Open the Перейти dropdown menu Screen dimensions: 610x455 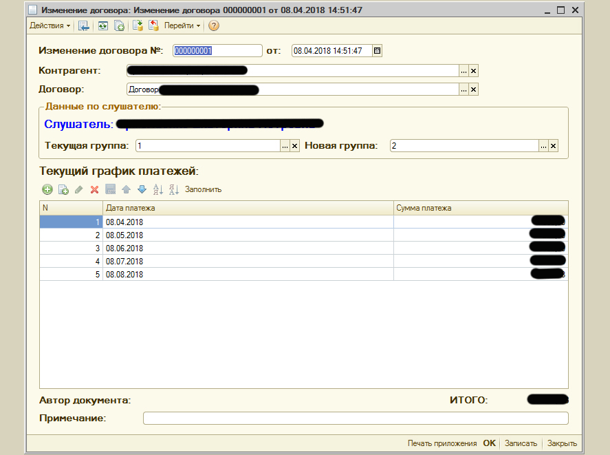tap(182, 25)
